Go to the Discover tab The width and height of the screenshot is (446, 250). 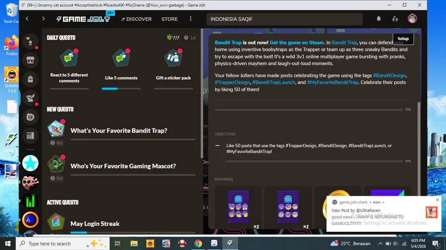pos(137,19)
